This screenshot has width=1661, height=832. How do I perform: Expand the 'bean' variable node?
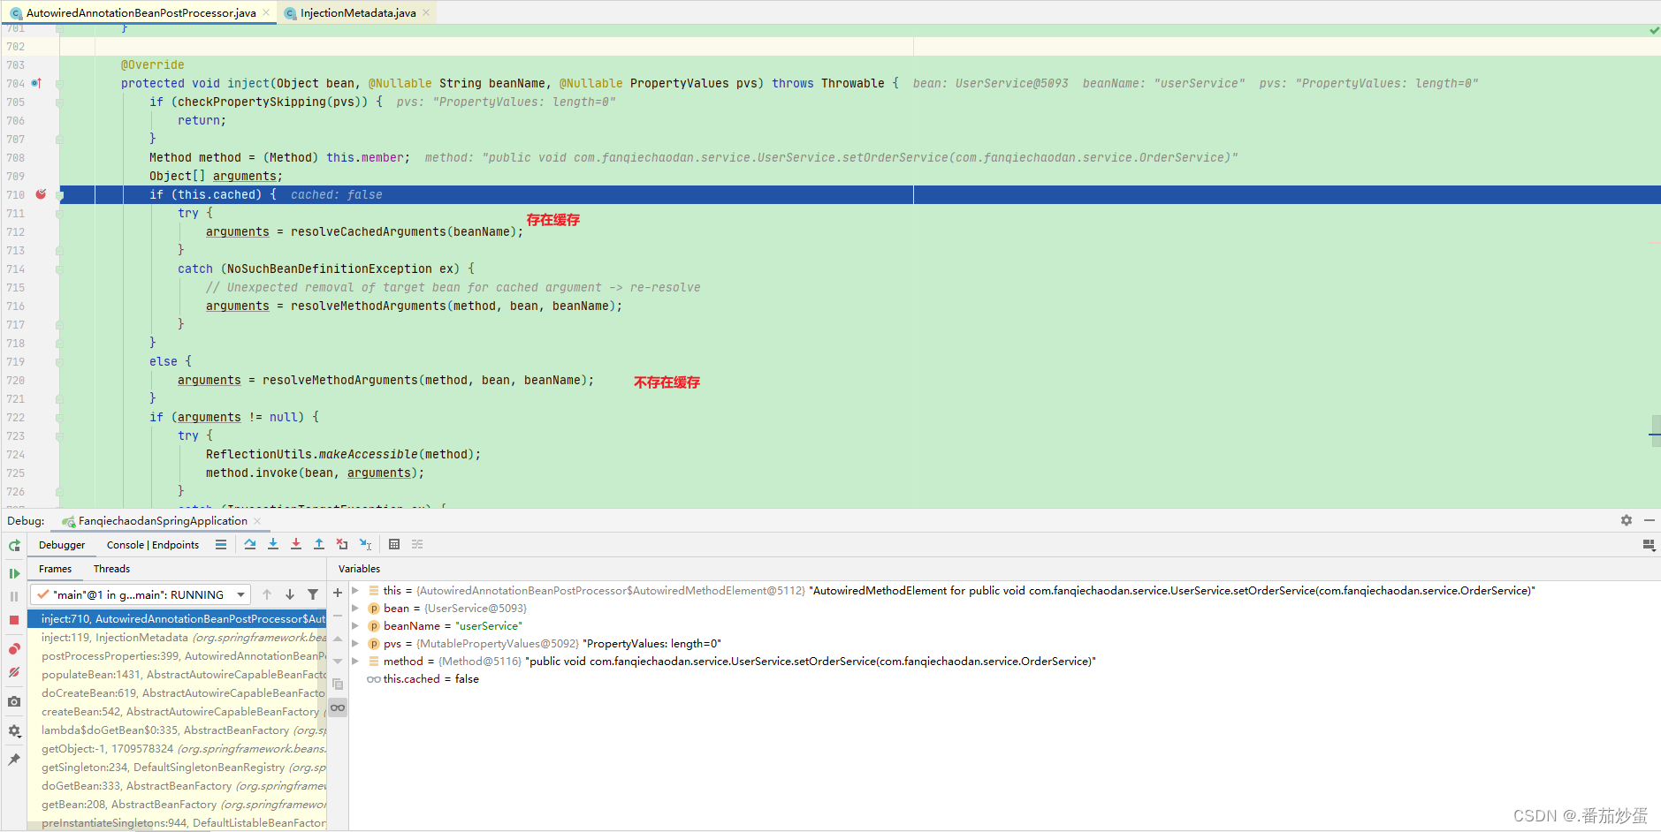(x=355, y=608)
